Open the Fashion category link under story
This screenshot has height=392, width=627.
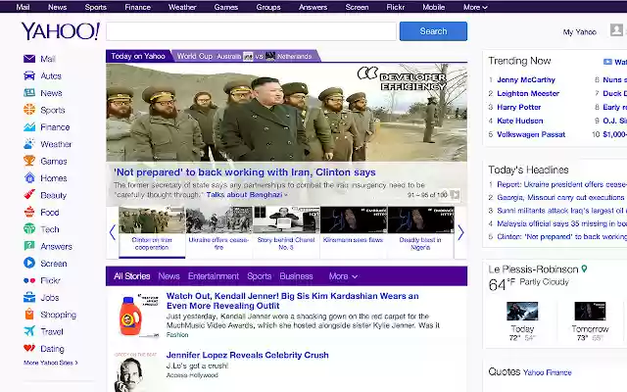(x=177, y=335)
